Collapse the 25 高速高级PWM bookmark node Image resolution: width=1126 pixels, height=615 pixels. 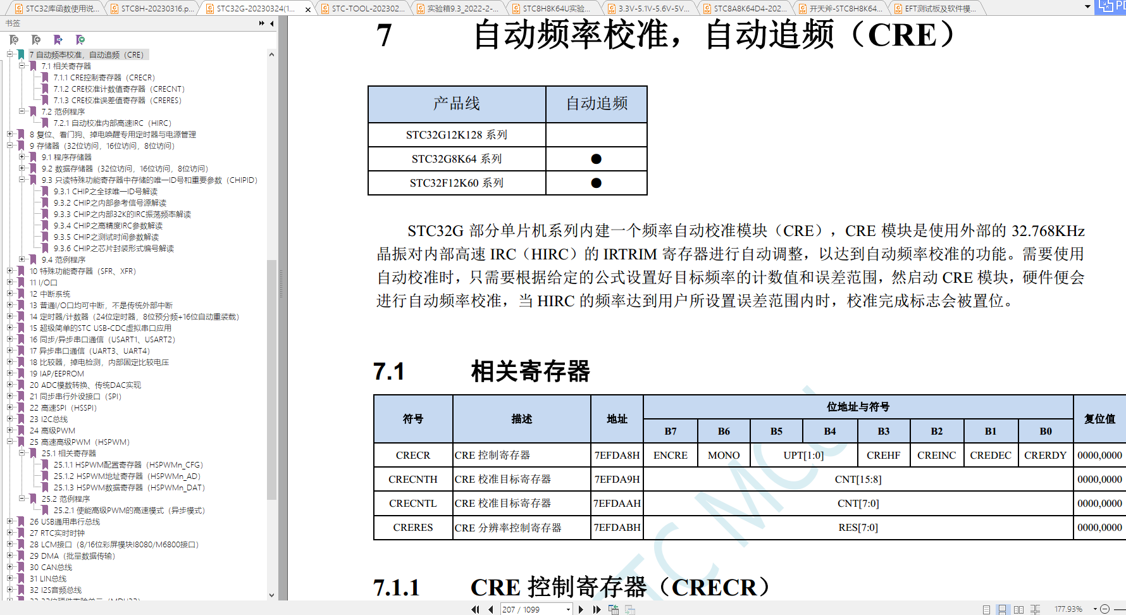click(x=10, y=442)
